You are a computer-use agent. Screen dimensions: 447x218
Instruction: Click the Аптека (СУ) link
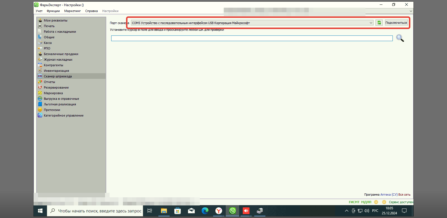[389, 195]
